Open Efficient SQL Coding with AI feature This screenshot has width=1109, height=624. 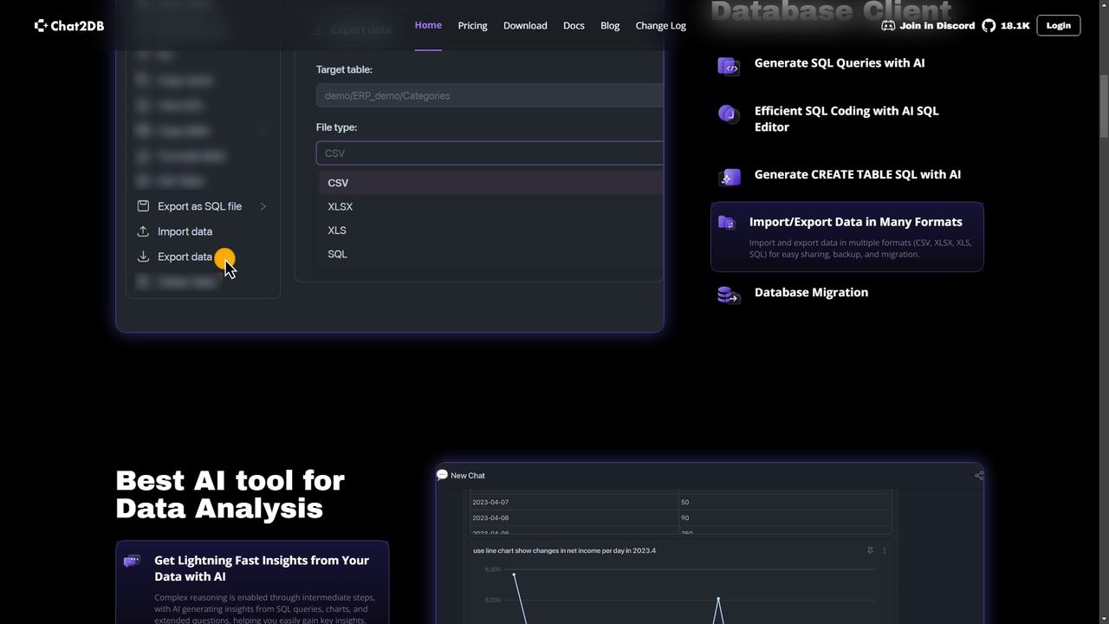coord(846,119)
